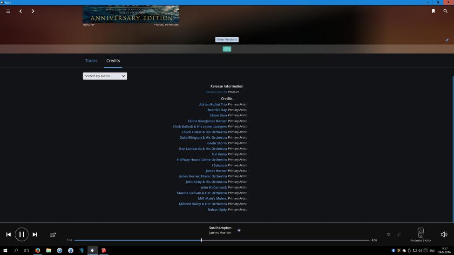
Task: Open Halfway House Dance Orchestra link
Action: click(202, 160)
